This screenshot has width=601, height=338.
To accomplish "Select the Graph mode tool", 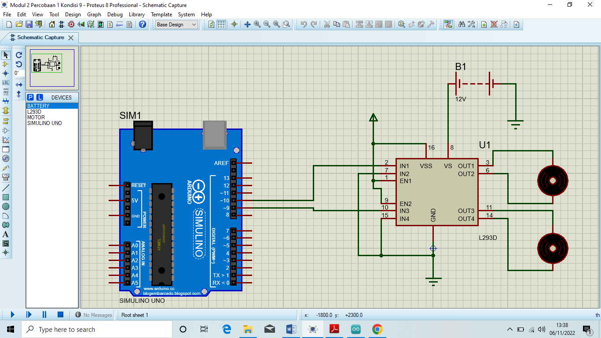I will click(x=6, y=140).
